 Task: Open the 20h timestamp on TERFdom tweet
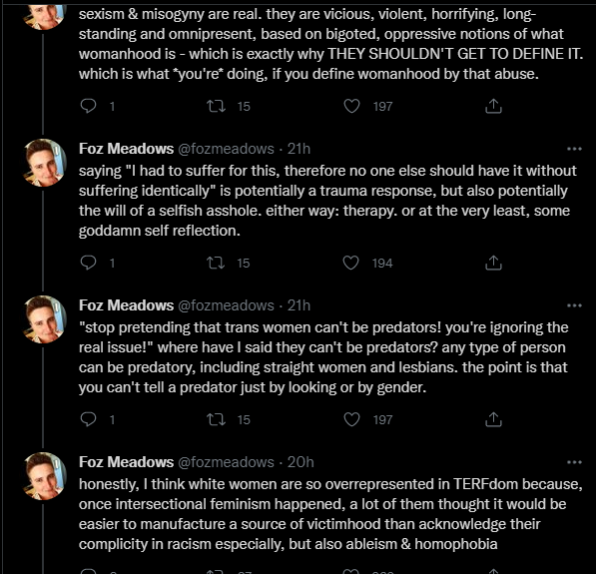click(x=300, y=462)
